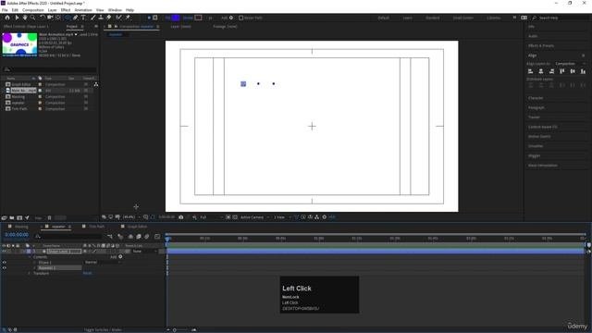Open the 1 View layout dropdown

coord(282,217)
